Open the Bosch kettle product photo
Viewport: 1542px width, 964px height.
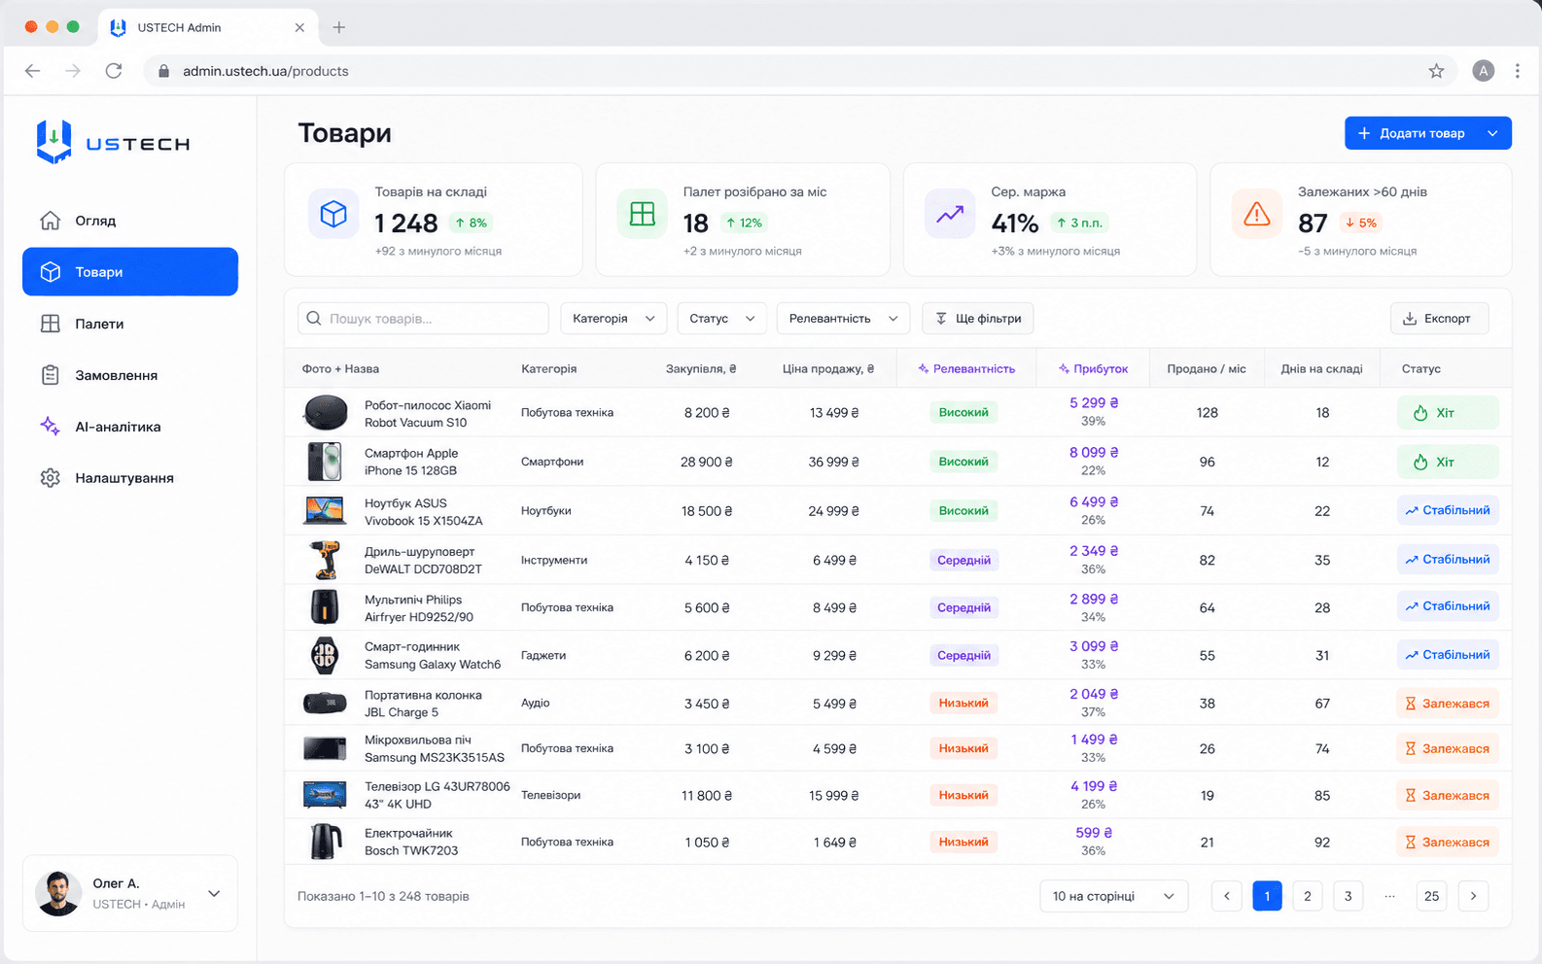(x=325, y=842)
